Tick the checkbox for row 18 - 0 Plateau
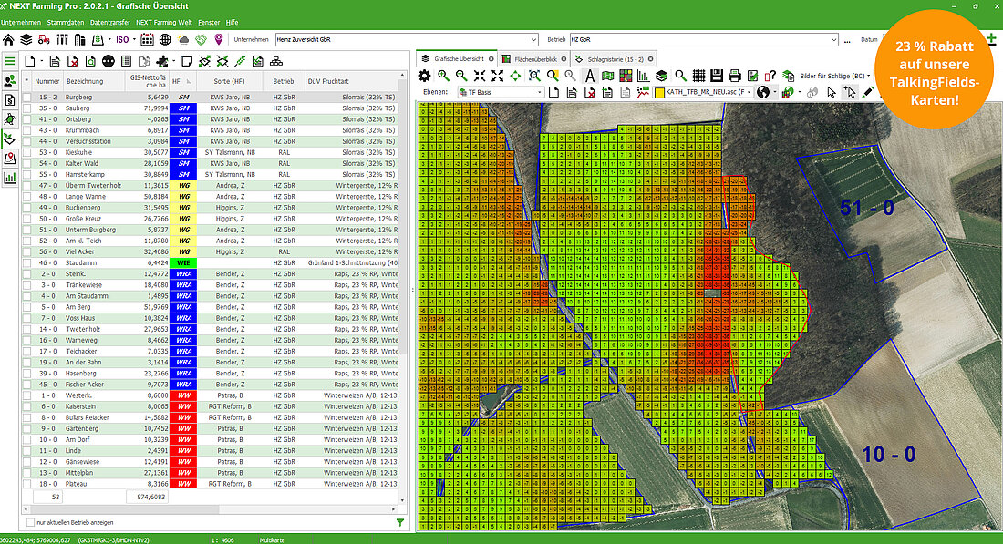The height and width of the screenshot is (544, 1003). click(26, 484)
